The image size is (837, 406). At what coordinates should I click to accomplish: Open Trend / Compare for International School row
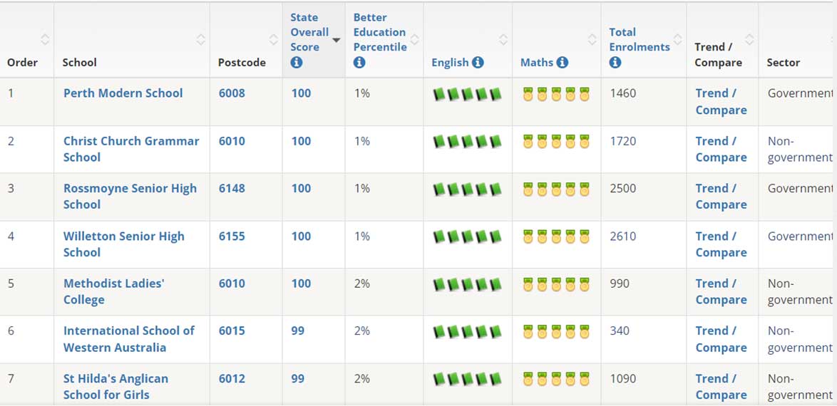(x=721, y=339)
